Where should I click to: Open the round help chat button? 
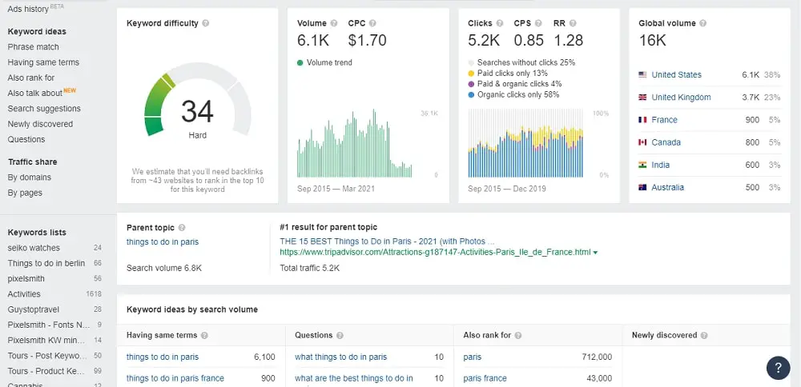(x=778, y=368)
